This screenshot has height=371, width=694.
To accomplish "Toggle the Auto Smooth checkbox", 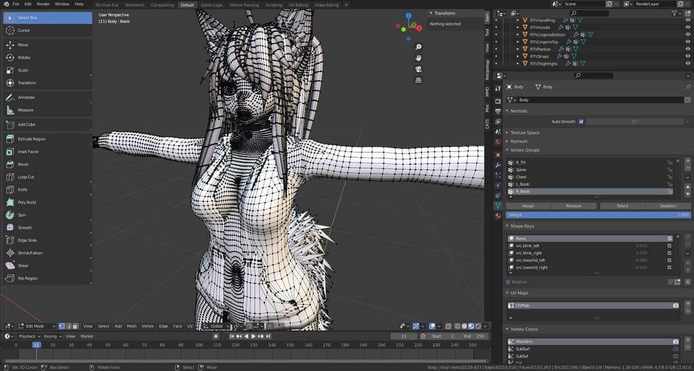I will coord(581,121).
